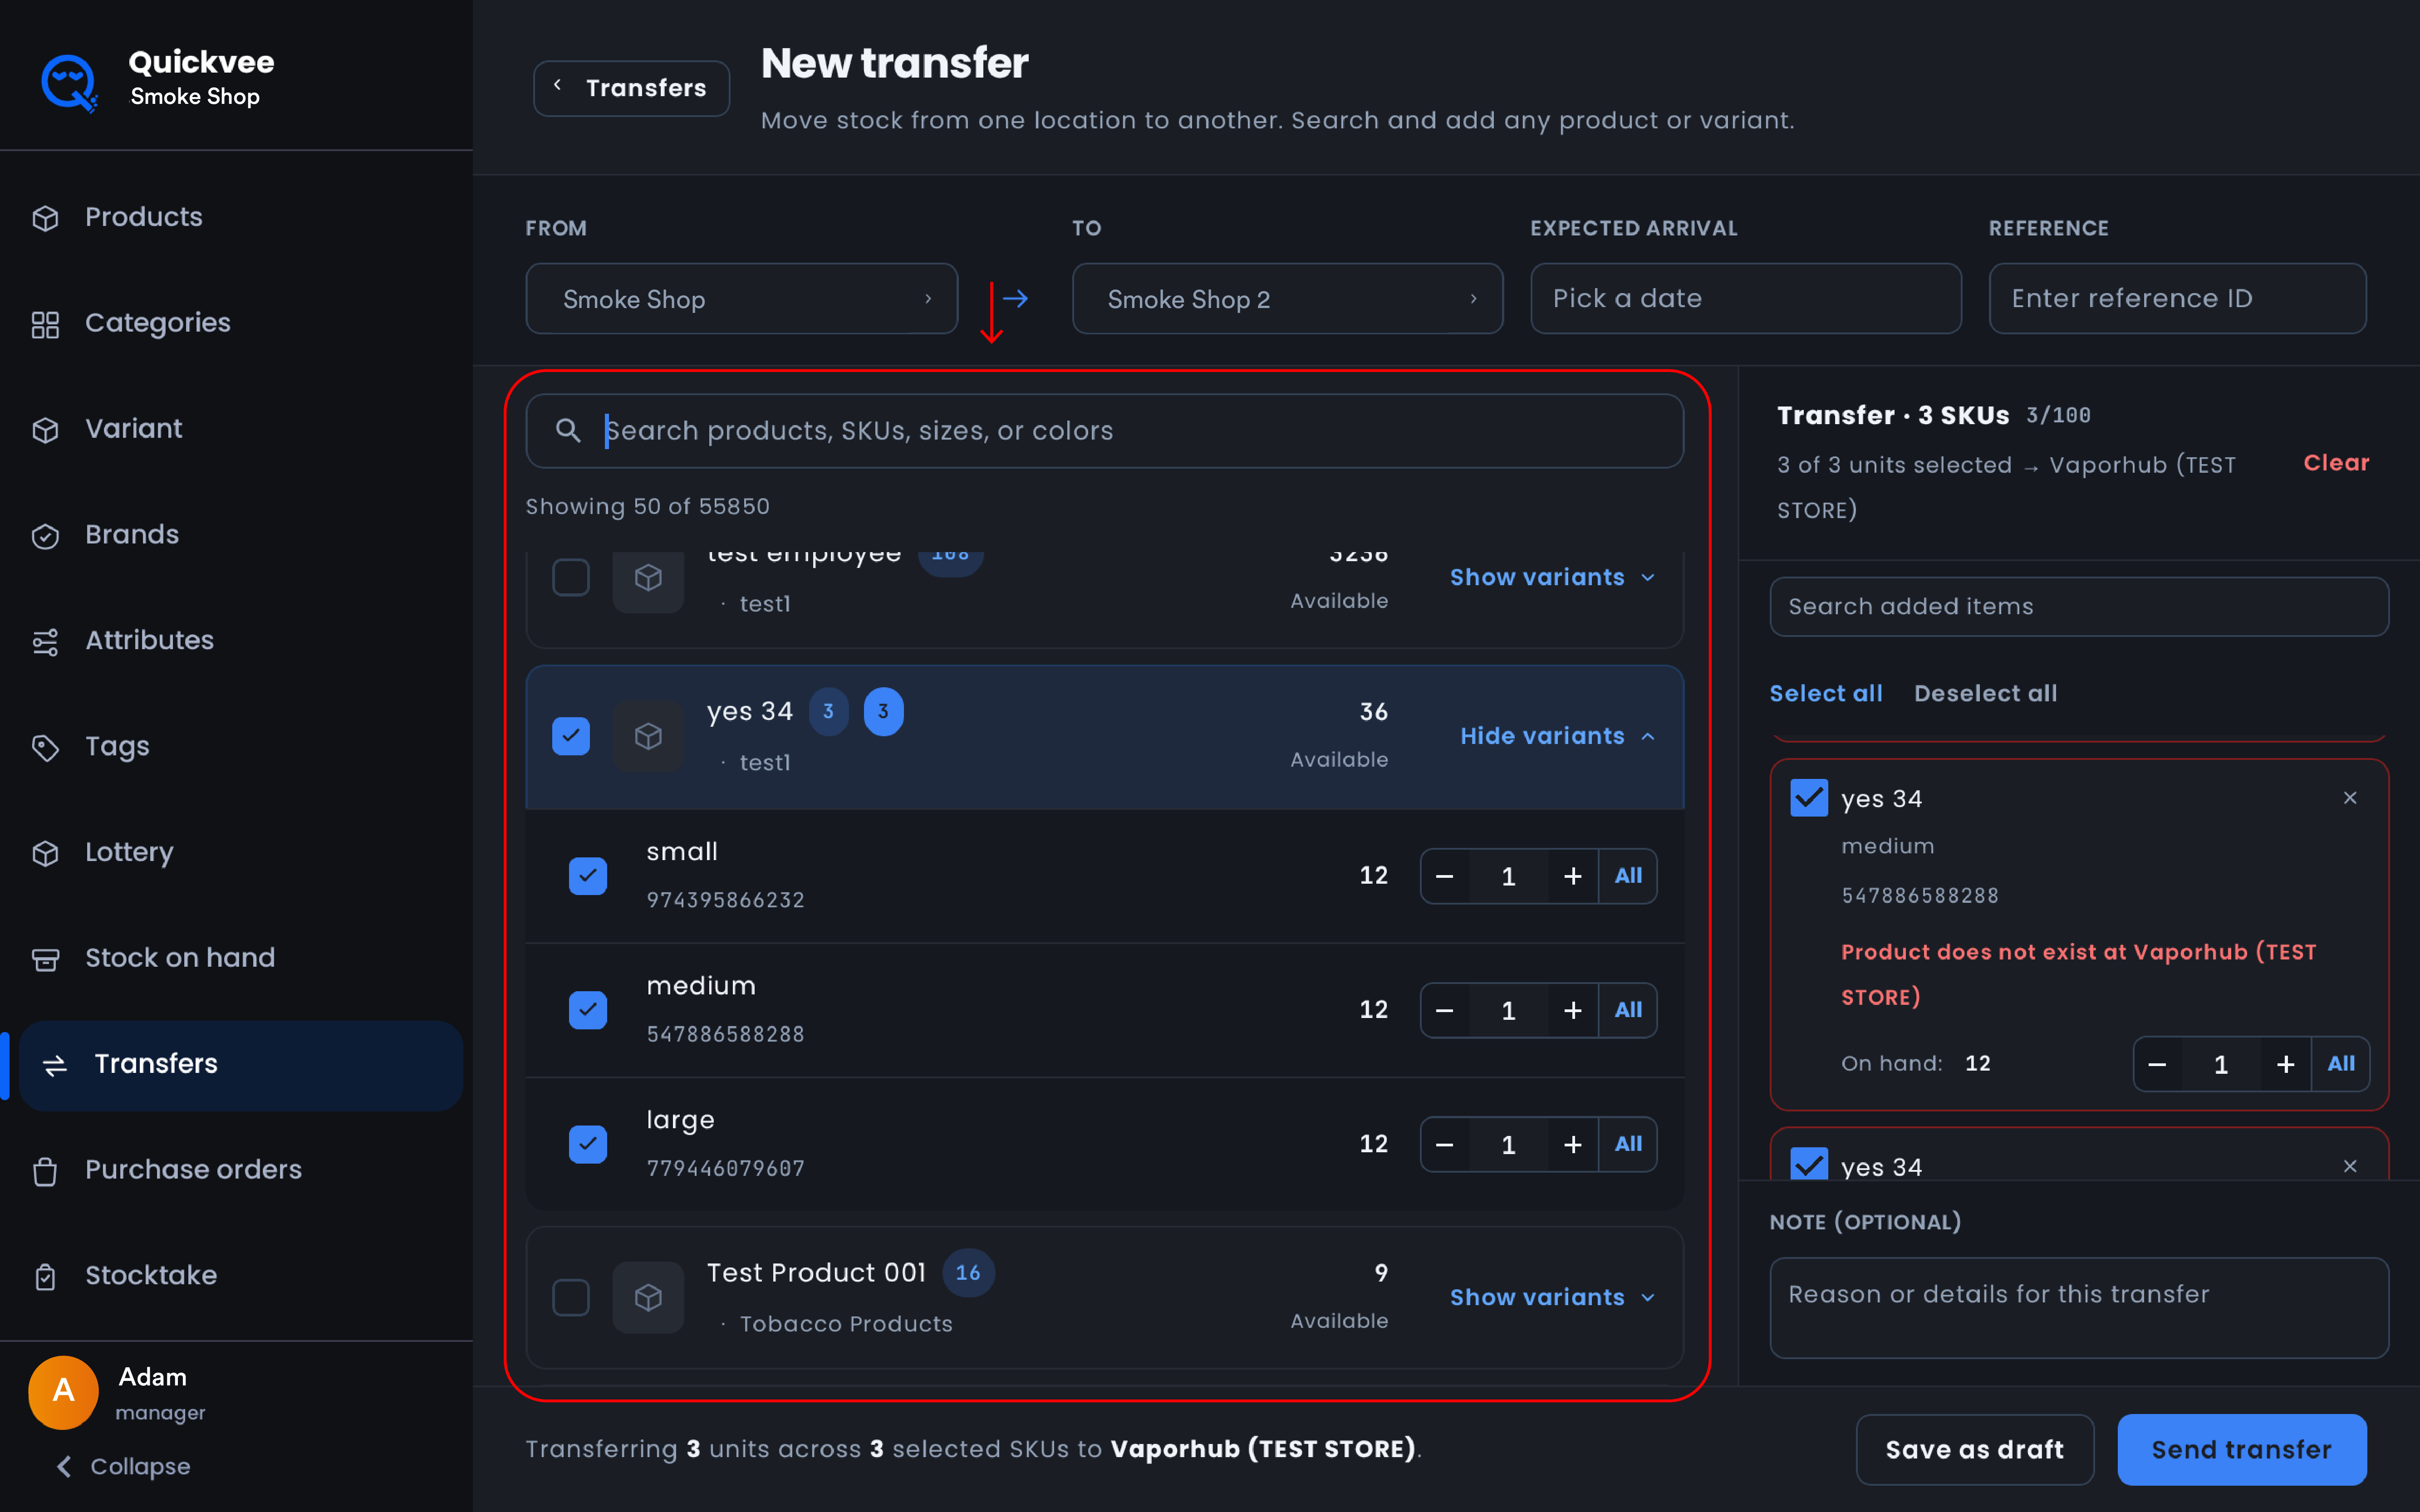Uncheck yes 34 medium in transfer list

coord(1809,798)
